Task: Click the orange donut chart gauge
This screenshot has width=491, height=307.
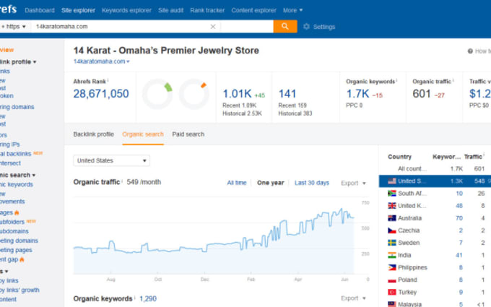Action: [194, 94]
